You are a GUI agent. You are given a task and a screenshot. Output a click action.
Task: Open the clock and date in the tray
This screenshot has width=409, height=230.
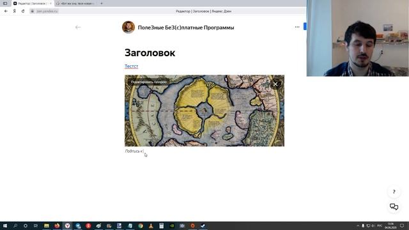point(390,226)
